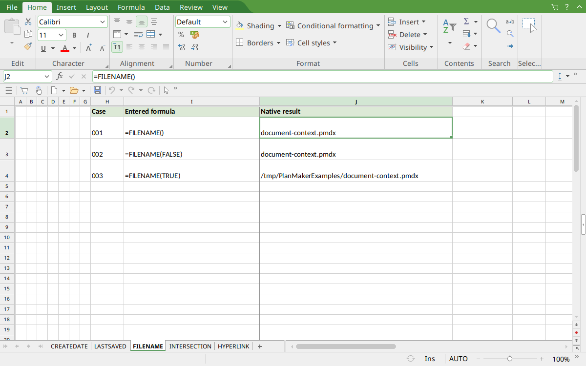Click the go to arrow icon

click(x=510, y=46)
